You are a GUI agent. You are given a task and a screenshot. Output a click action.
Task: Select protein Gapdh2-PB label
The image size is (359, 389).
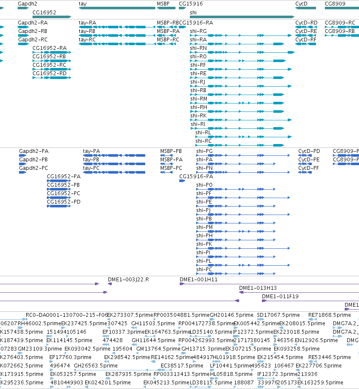33,160
